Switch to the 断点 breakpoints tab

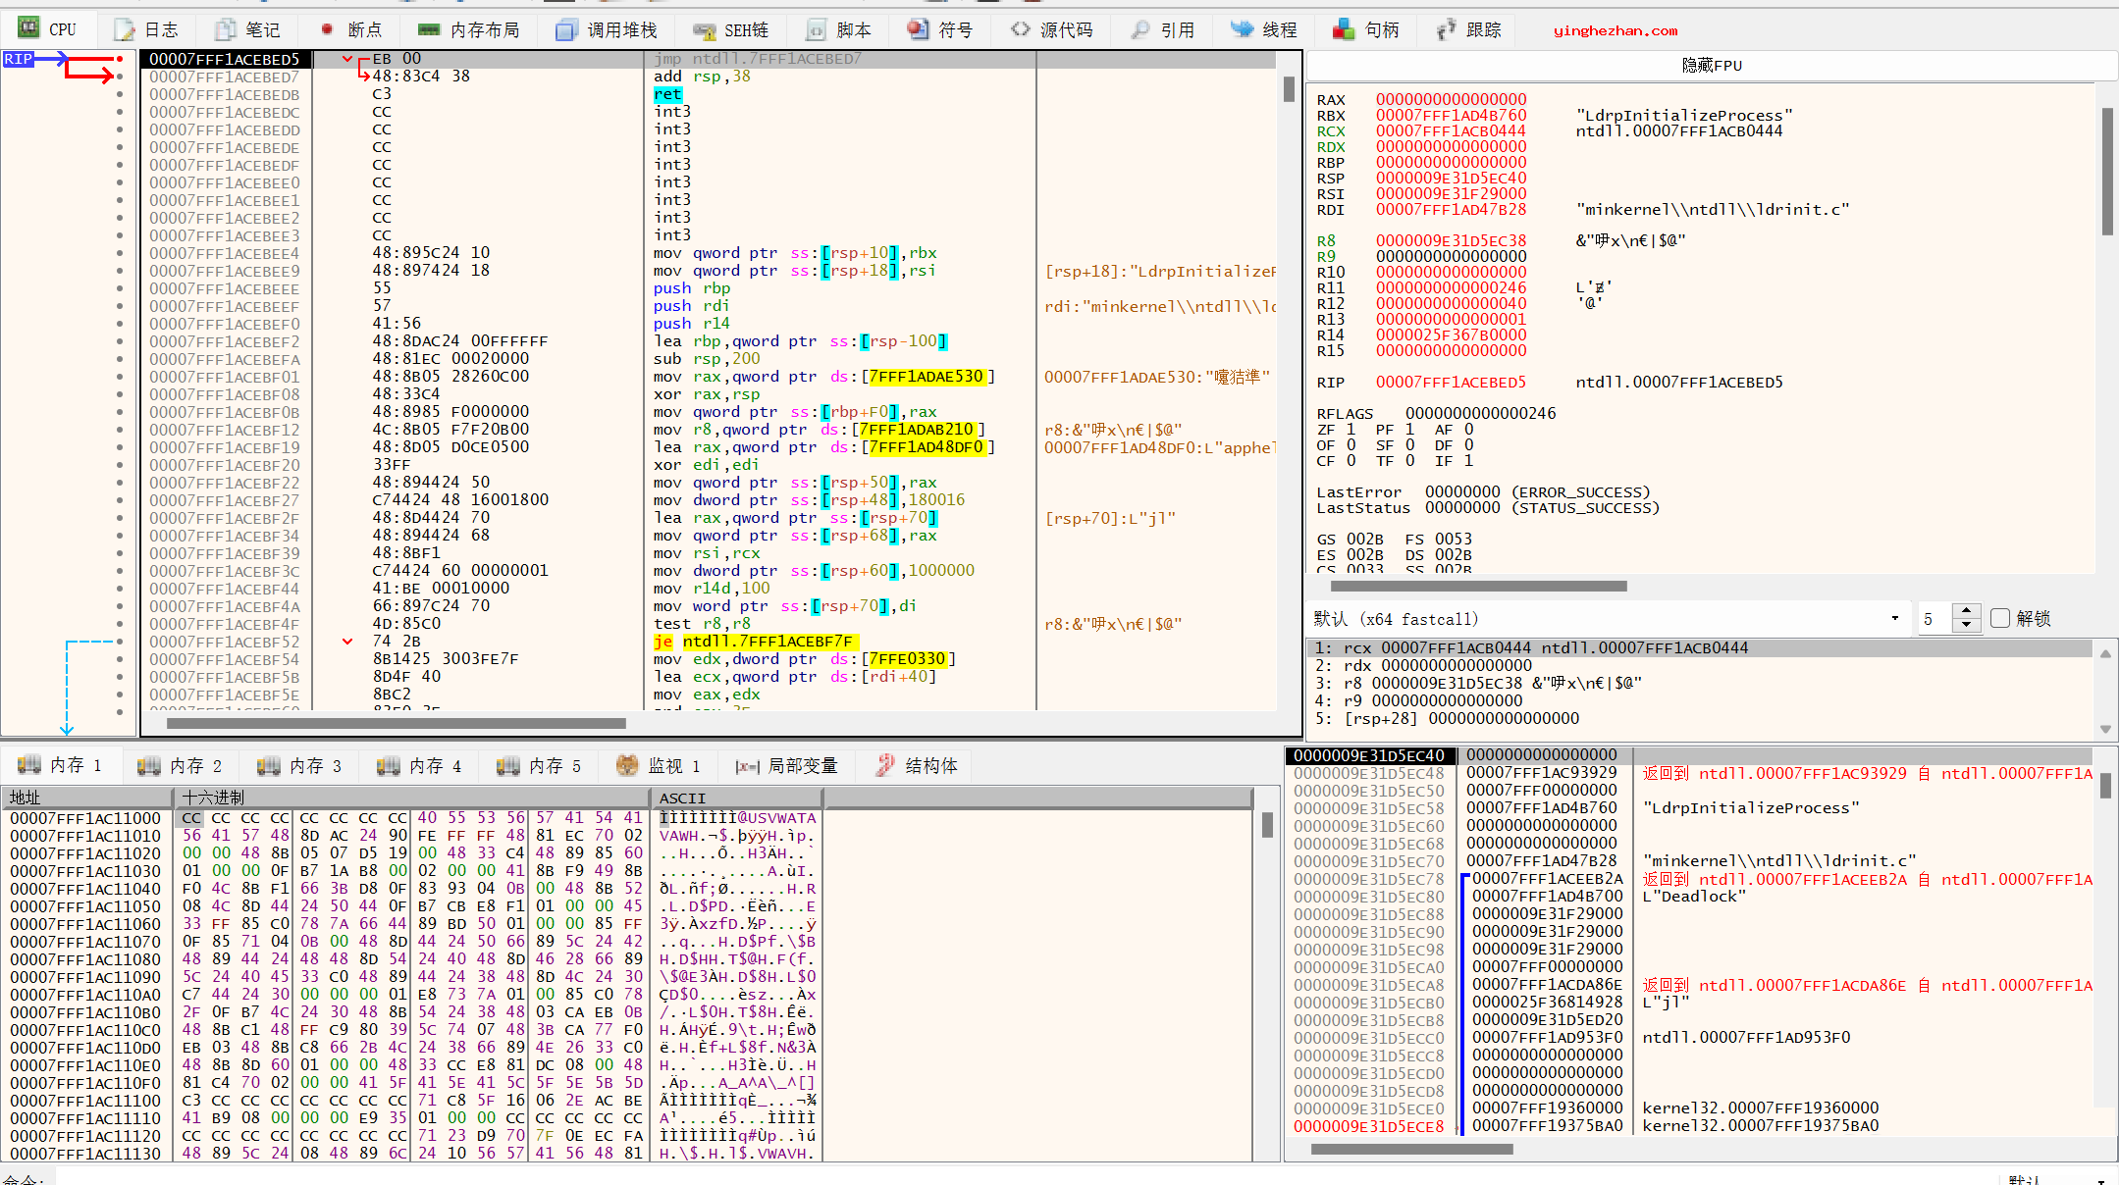click(x=351, y=29)
